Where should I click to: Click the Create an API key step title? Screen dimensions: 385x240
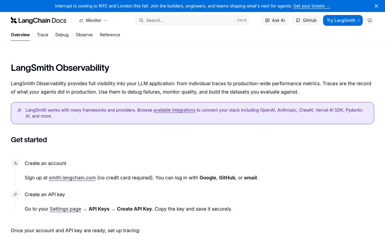tap(45, 194)
